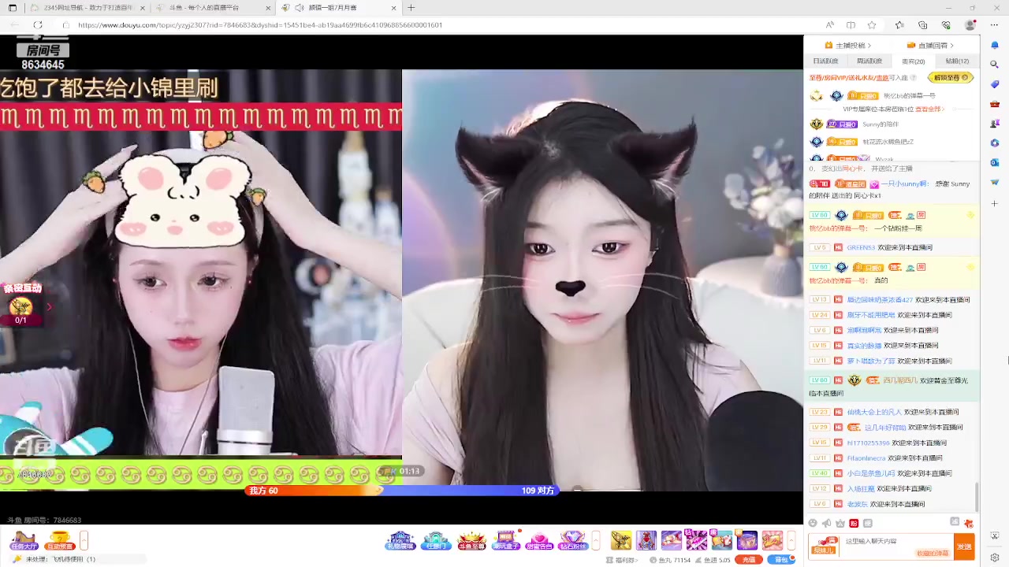Expand the 亲密互动 panel arrow on video
The width and height of the screenshot is (1009, 567).
point(49,306)
